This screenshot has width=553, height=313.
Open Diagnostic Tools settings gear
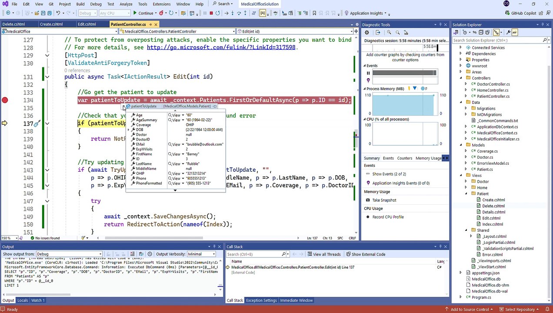coord(367,33)
